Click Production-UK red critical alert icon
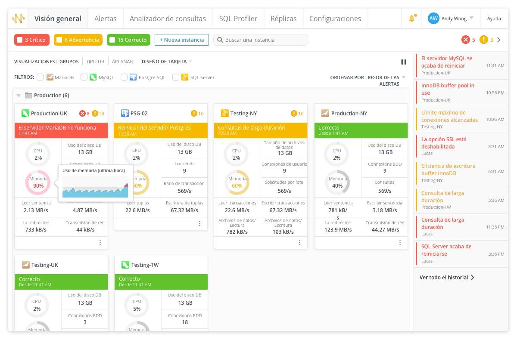517x340 pixels. pos(82,114)
